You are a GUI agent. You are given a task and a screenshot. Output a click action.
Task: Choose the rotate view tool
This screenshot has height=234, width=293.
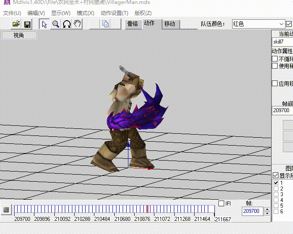67,24
